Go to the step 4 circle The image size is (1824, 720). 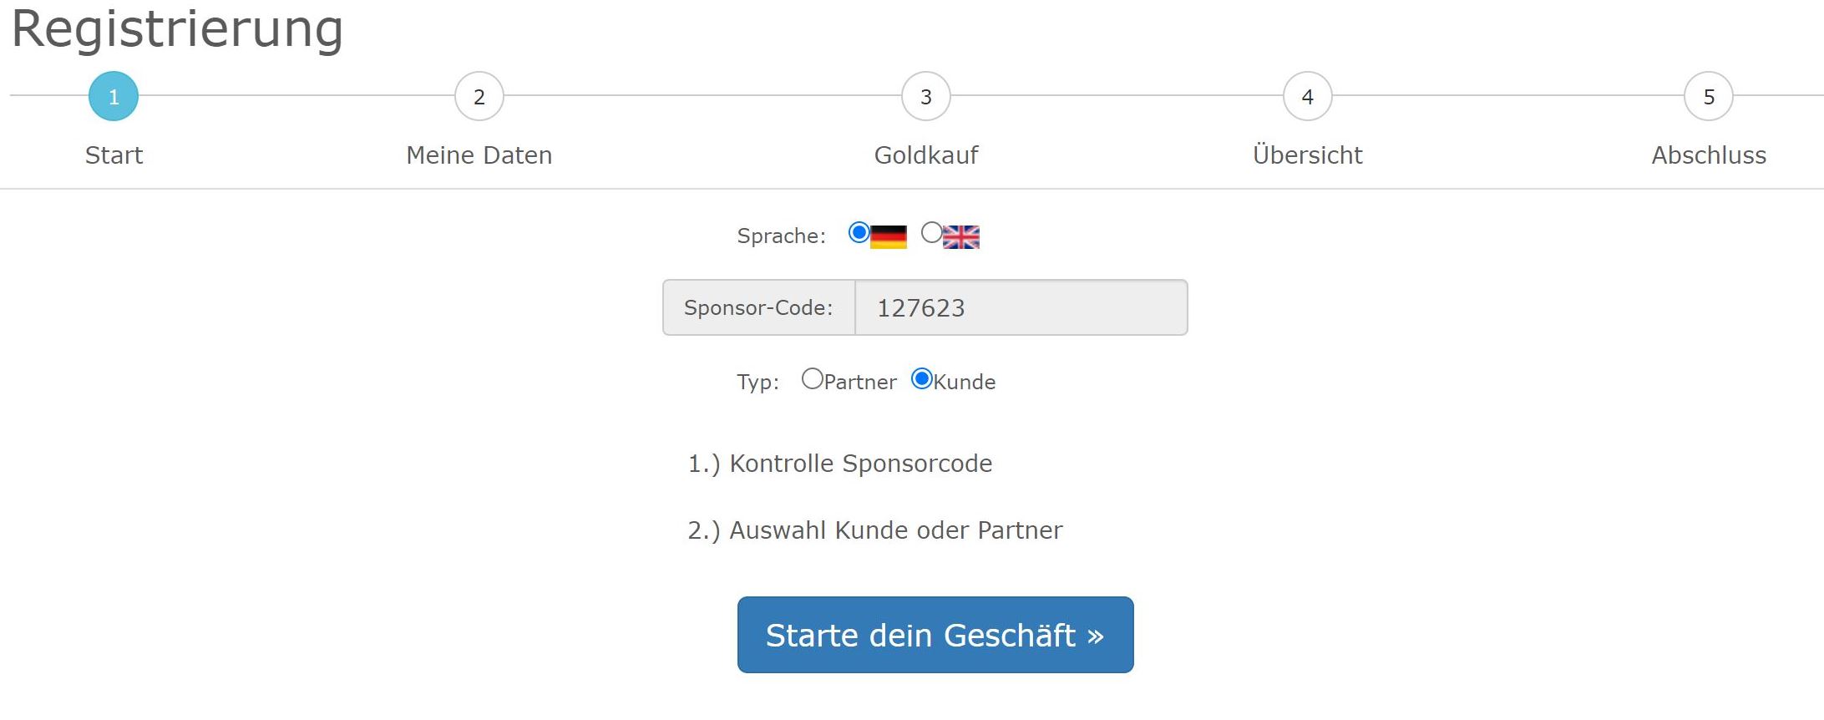(x=1308, y=97)
